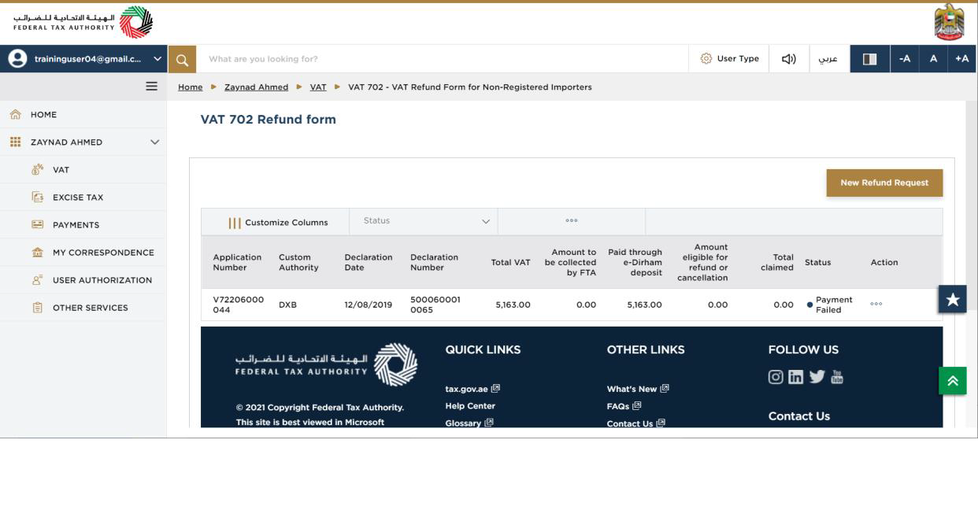
Task: Reset font size with A
Action: [933, 59]
